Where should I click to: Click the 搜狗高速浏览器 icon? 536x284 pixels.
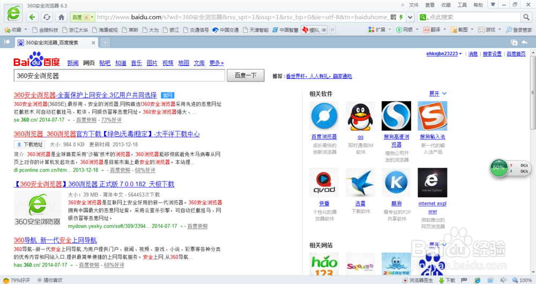pyautogui.click(x=396, y=116)
